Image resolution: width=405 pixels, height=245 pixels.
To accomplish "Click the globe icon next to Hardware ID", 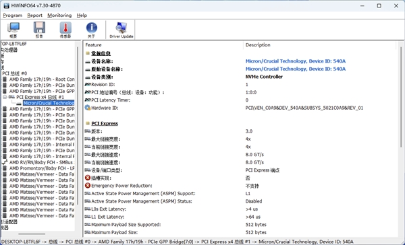I will click(x=88, y=108).
